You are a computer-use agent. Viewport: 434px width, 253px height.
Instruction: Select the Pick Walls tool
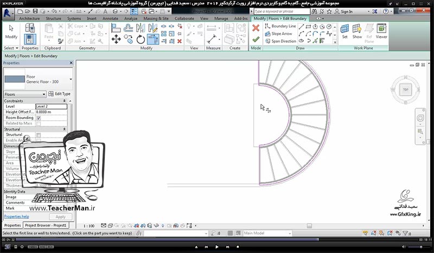[x=322, y=41]
